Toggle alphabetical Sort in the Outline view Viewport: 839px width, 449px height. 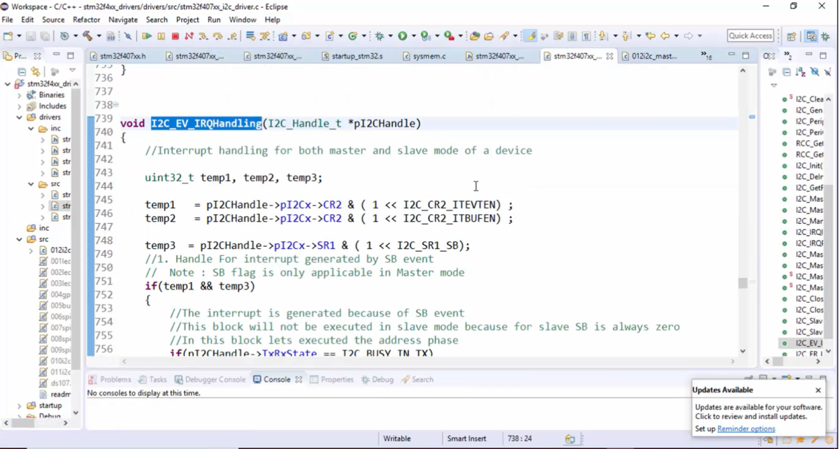point(801,72)
